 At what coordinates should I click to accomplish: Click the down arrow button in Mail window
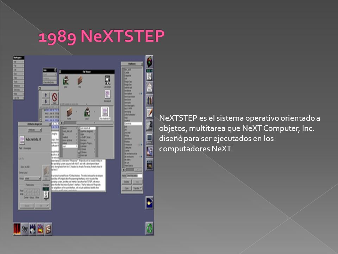point(46,102)
